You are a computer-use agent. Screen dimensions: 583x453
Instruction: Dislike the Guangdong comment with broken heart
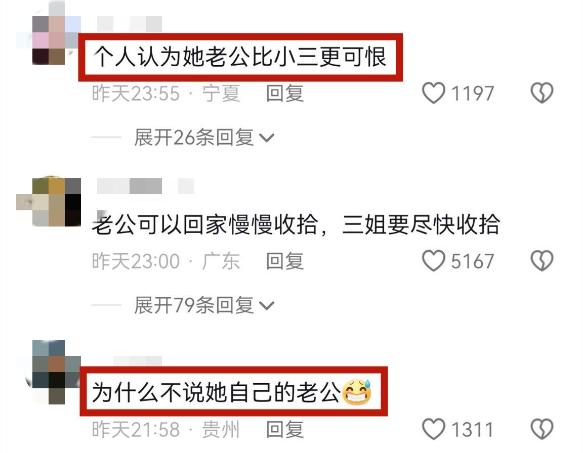pos(542,261)
